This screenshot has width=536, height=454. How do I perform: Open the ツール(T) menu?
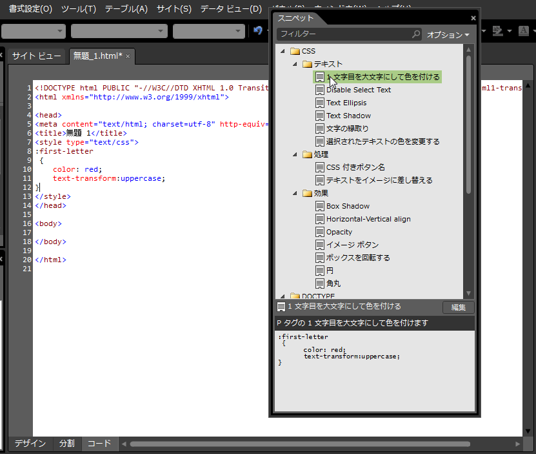pos(79,9)
